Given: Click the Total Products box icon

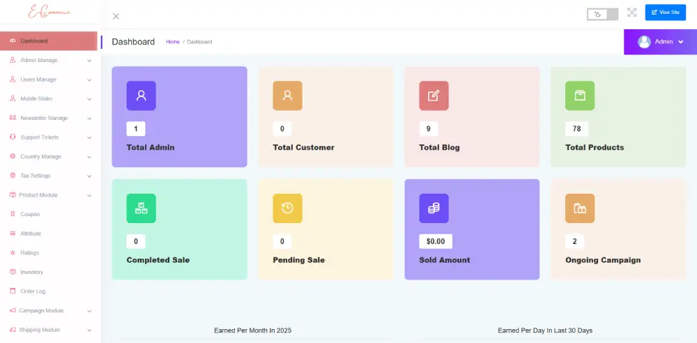Looking at the screenshot, I should (x=579, y=96).
